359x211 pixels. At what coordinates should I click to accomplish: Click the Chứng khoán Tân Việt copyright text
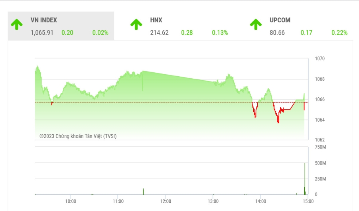(78, 136)
